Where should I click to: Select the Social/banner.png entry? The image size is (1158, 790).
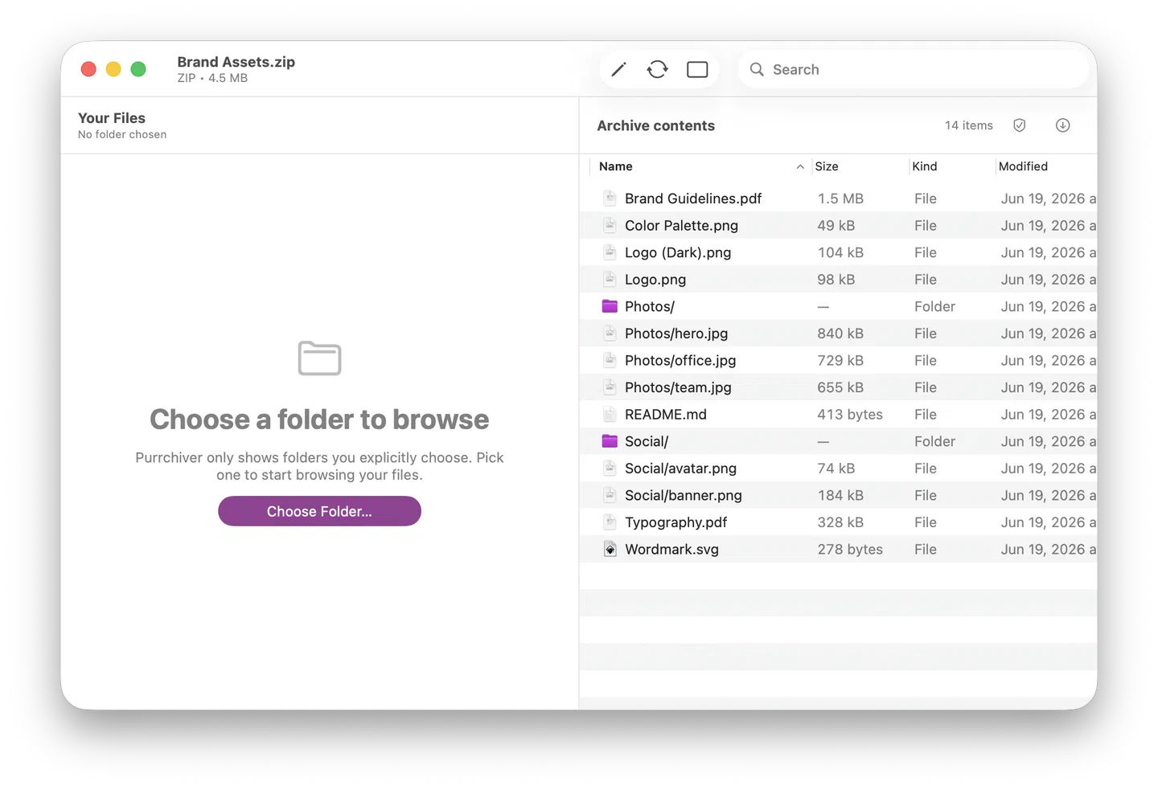tap(684, 495)
